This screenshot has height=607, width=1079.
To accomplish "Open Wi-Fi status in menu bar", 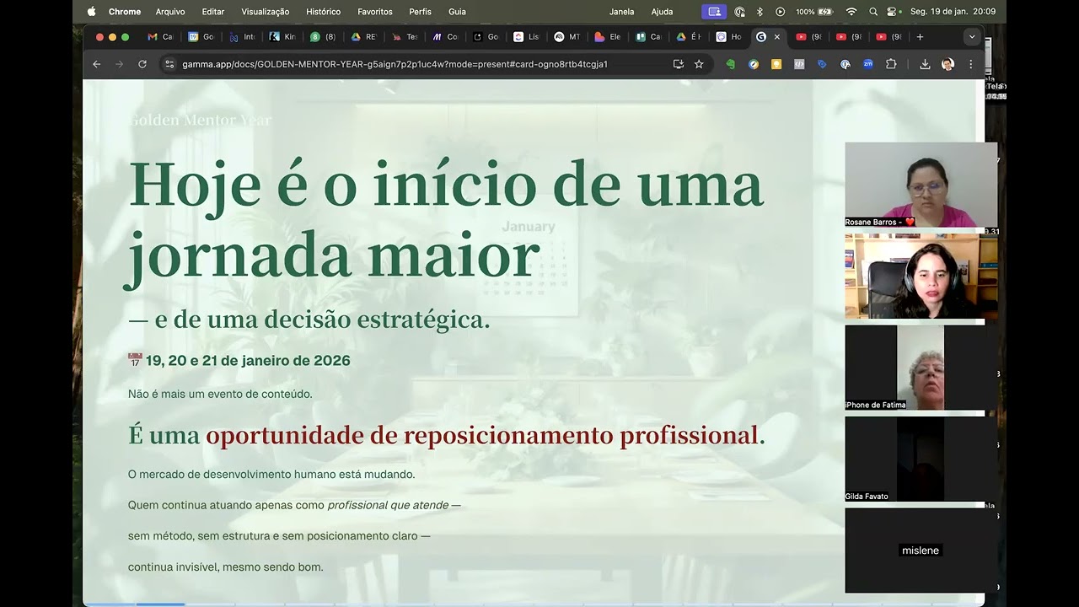I will [x=851, y=12].
